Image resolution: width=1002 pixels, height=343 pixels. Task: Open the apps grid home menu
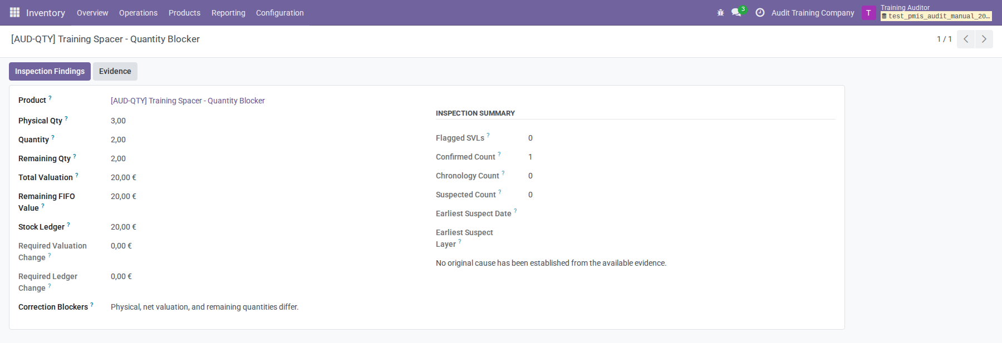coord(14,12)
